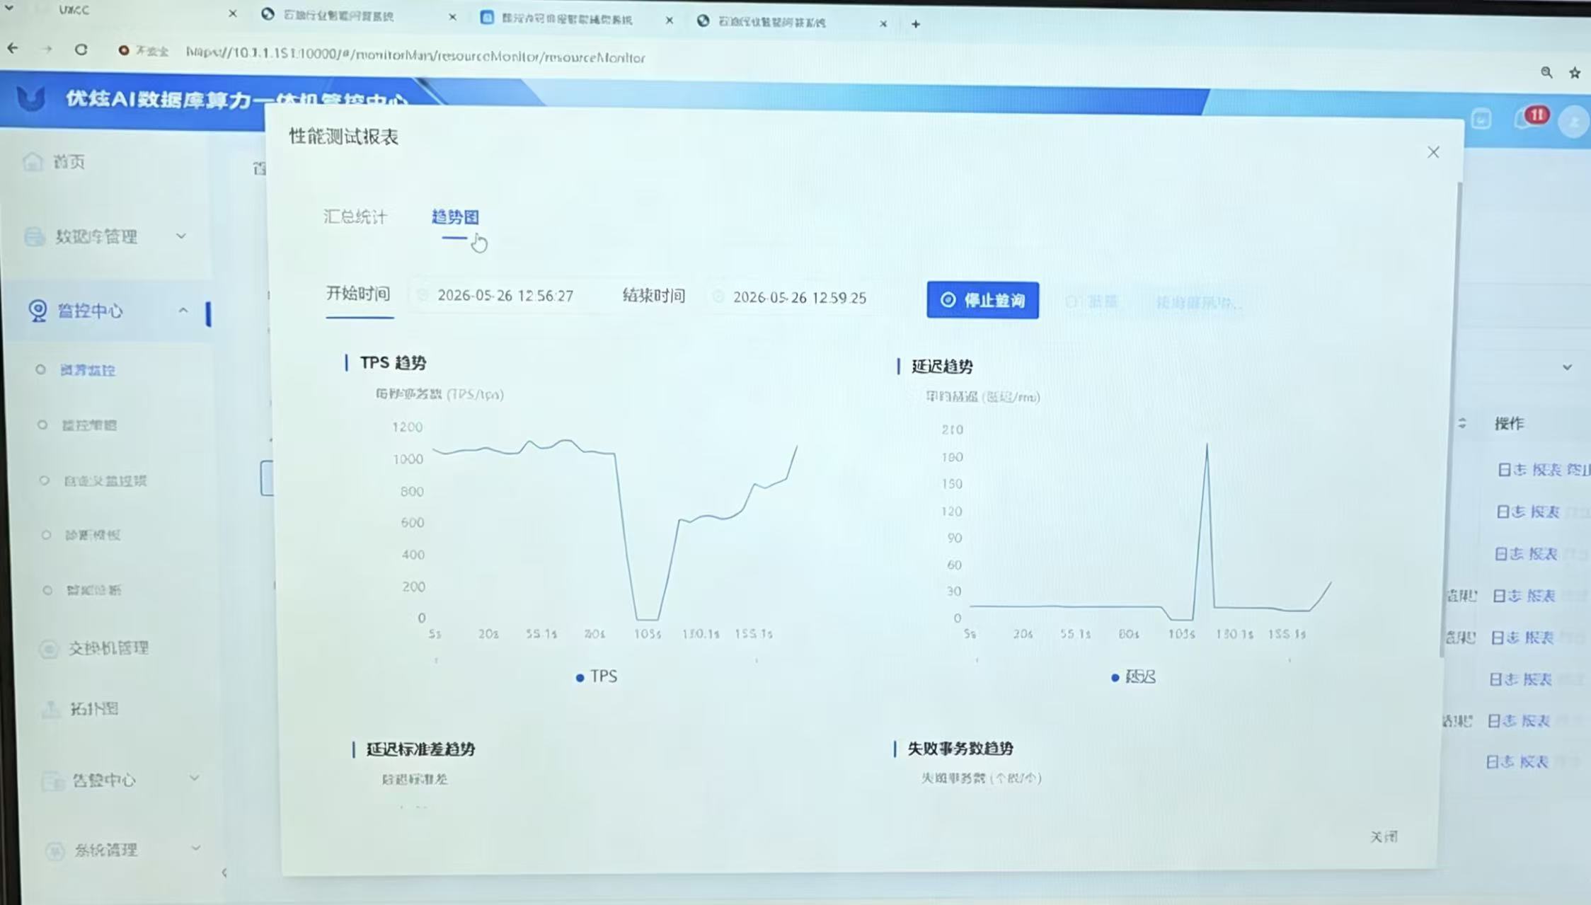1591x905 pixels.
Task: Click the 数据库管理 database icon
Action: [x=34, y=236]
